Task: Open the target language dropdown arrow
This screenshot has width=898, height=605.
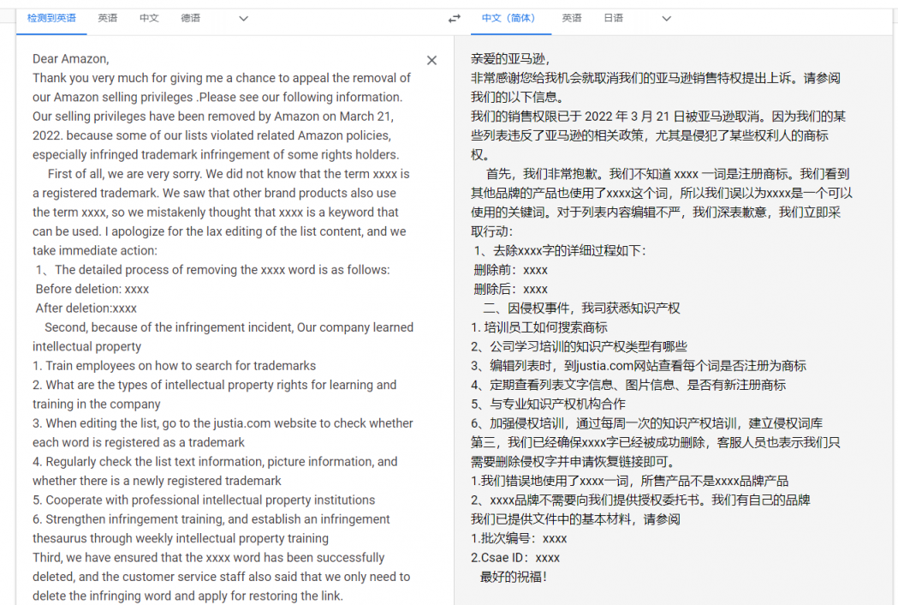Action: point(666,18)
